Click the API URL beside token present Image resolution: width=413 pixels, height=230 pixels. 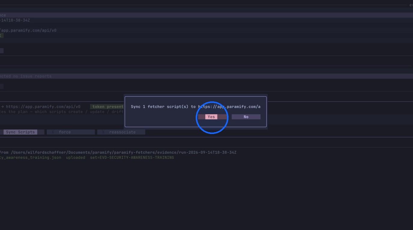[43, 107]
